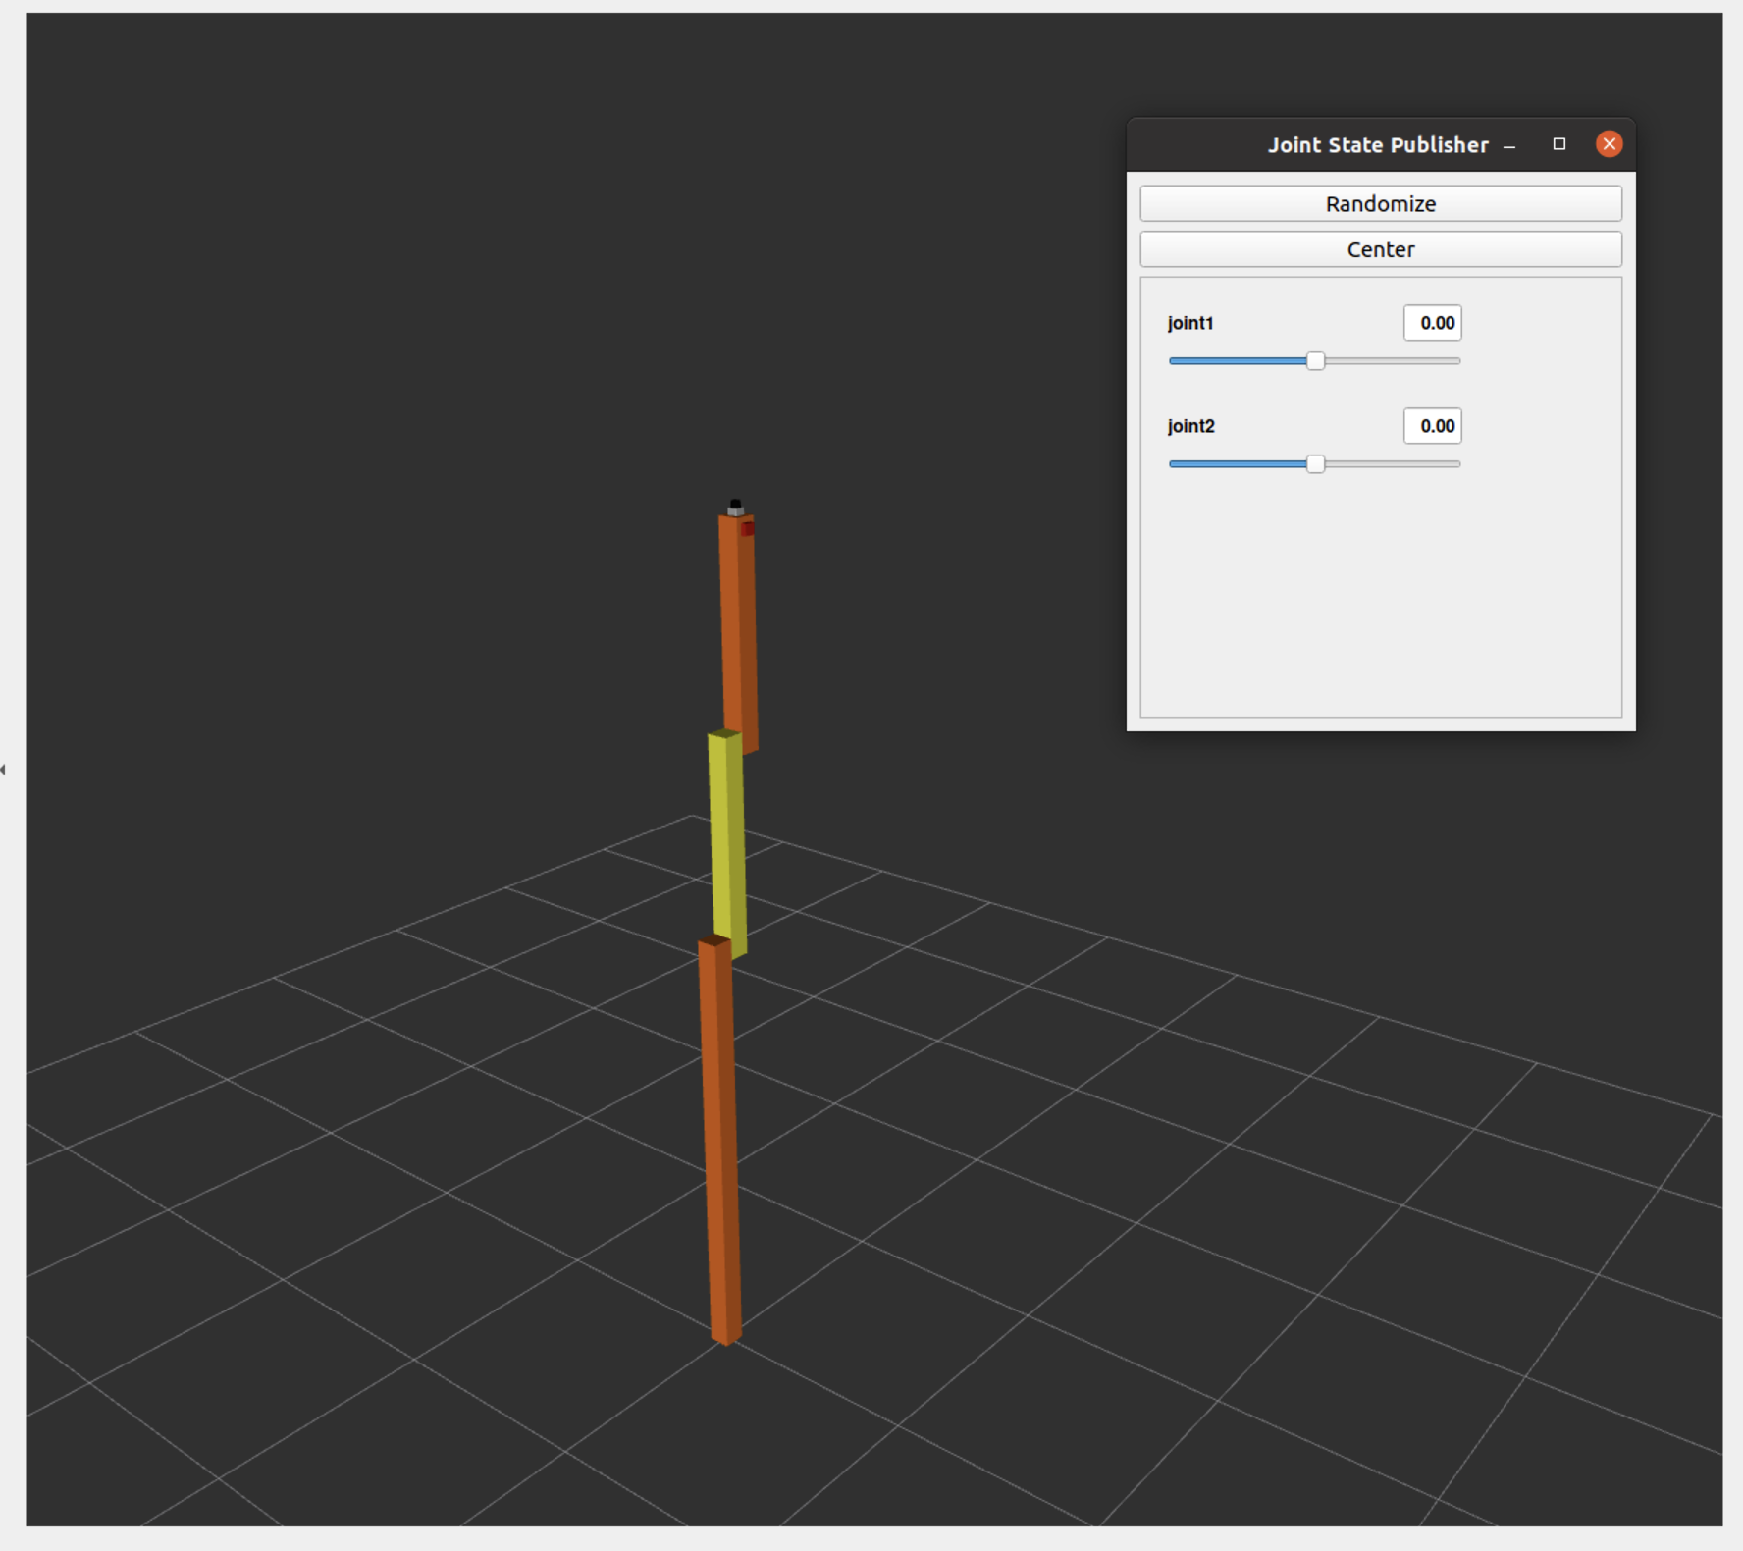Click the Randomize button

click(1381, 204)
